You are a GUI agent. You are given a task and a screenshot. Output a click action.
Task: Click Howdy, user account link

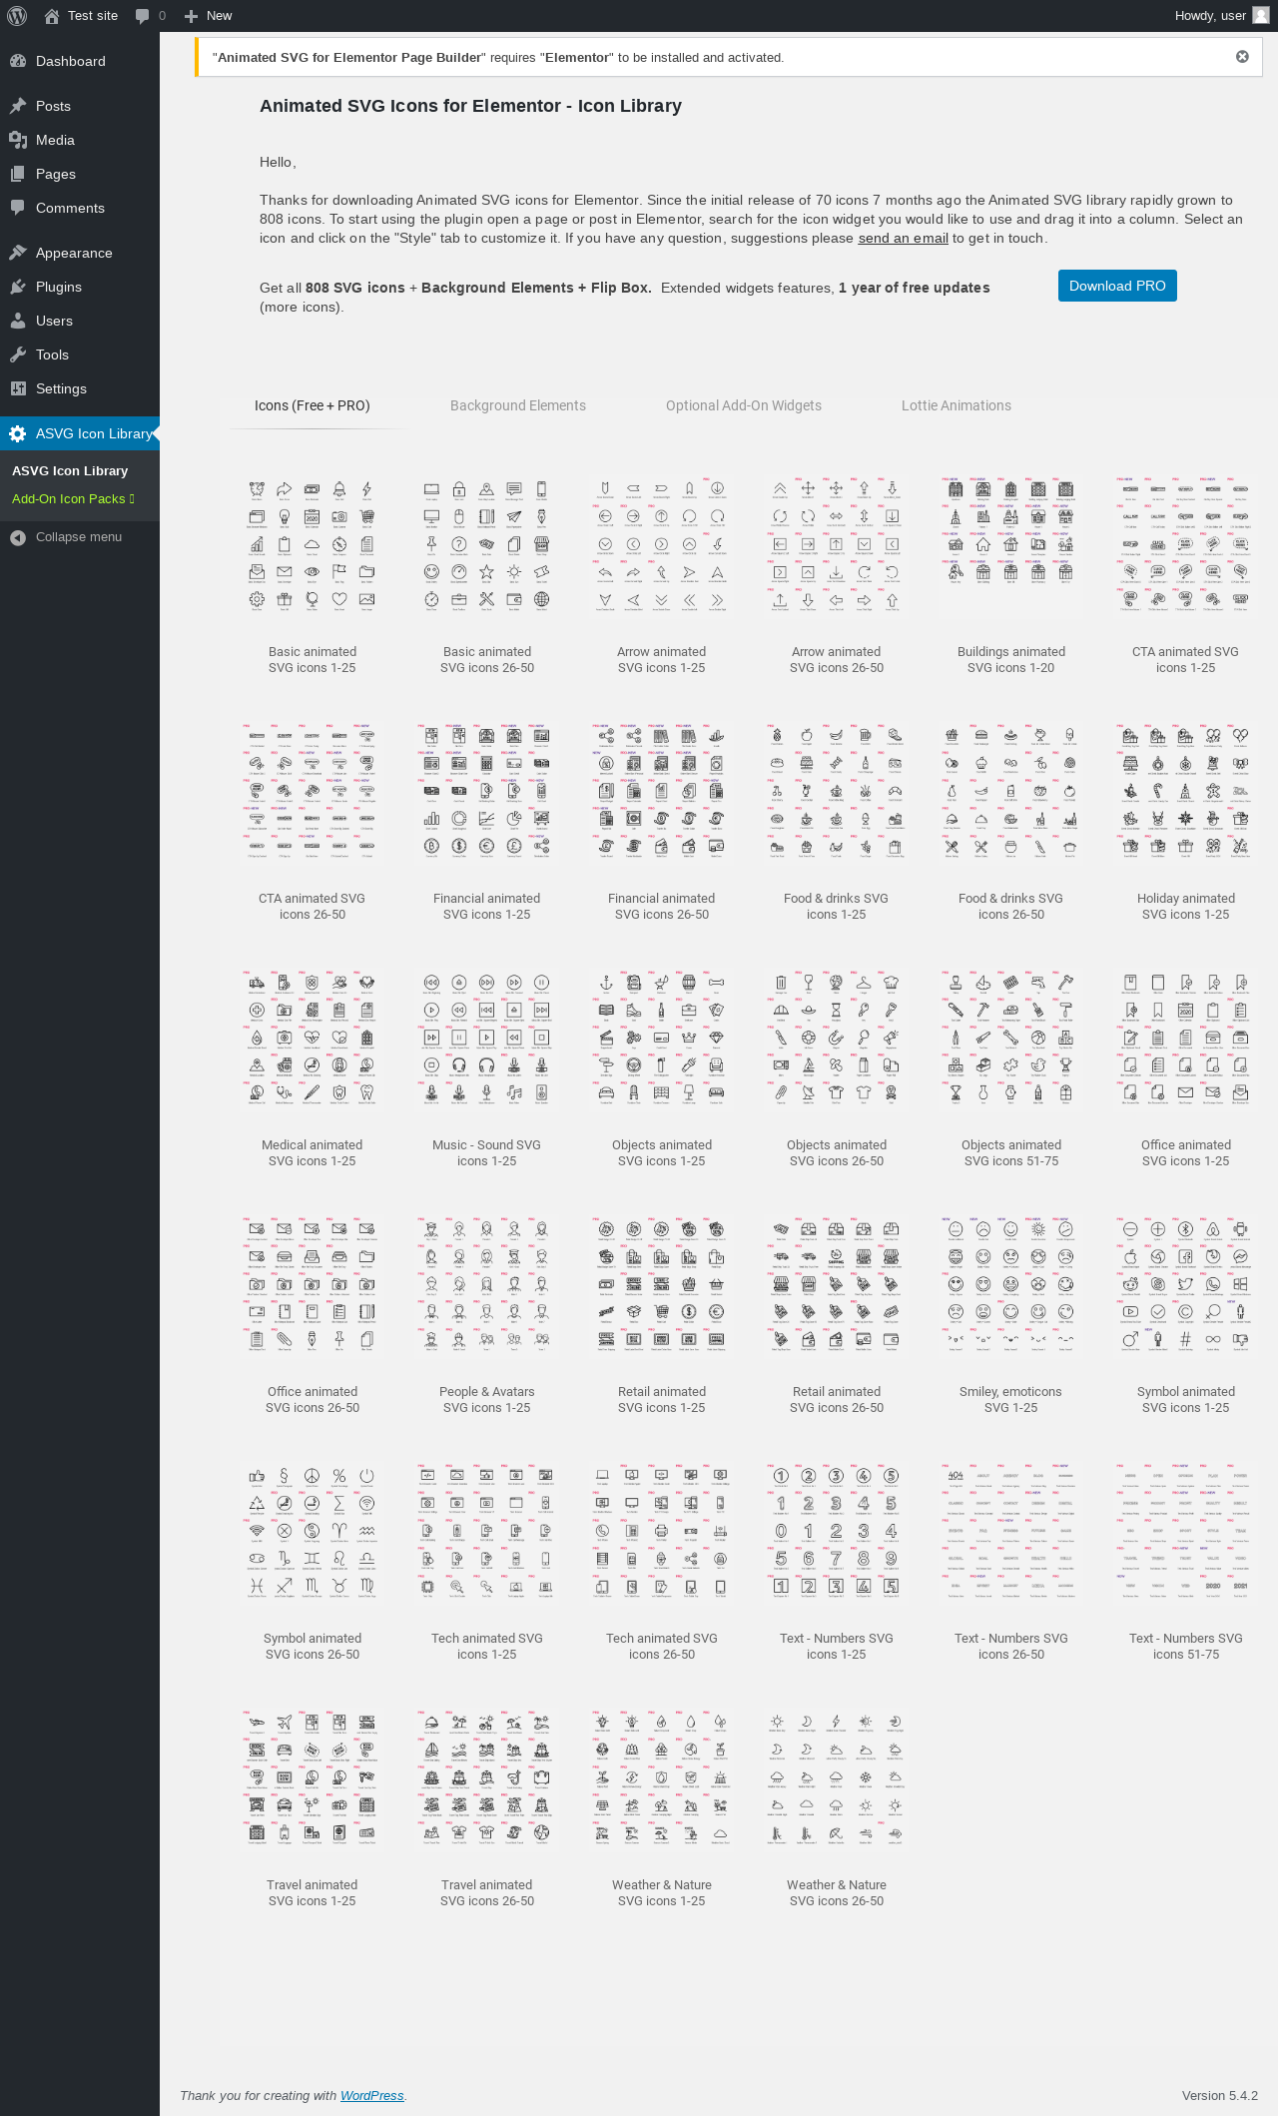coord(1221,16)
